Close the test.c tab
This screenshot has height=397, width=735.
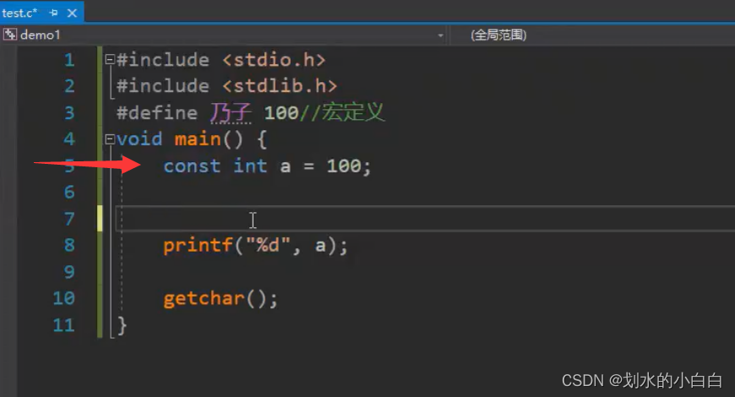coord(72,13)
